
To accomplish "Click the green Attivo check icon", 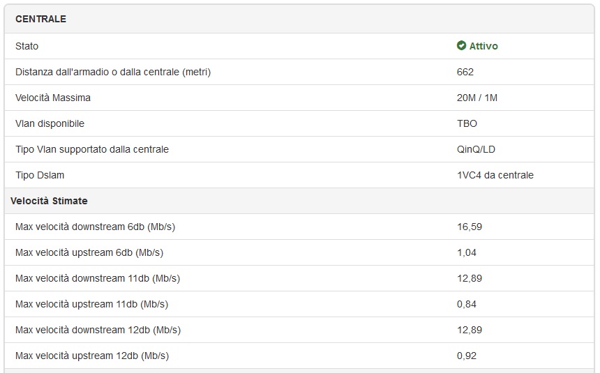I will pyautogui.click(x=461, y=46).
